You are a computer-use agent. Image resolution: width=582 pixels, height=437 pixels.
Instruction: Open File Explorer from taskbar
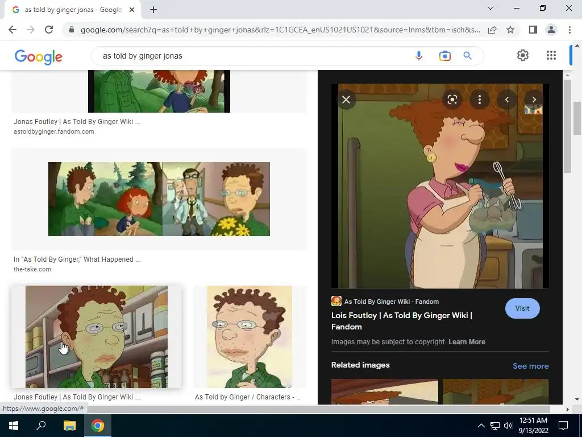69,426
